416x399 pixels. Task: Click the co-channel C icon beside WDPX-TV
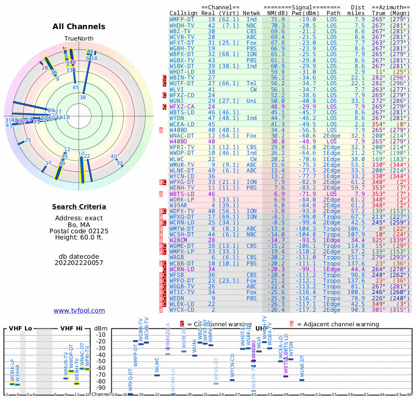point(164,211)
